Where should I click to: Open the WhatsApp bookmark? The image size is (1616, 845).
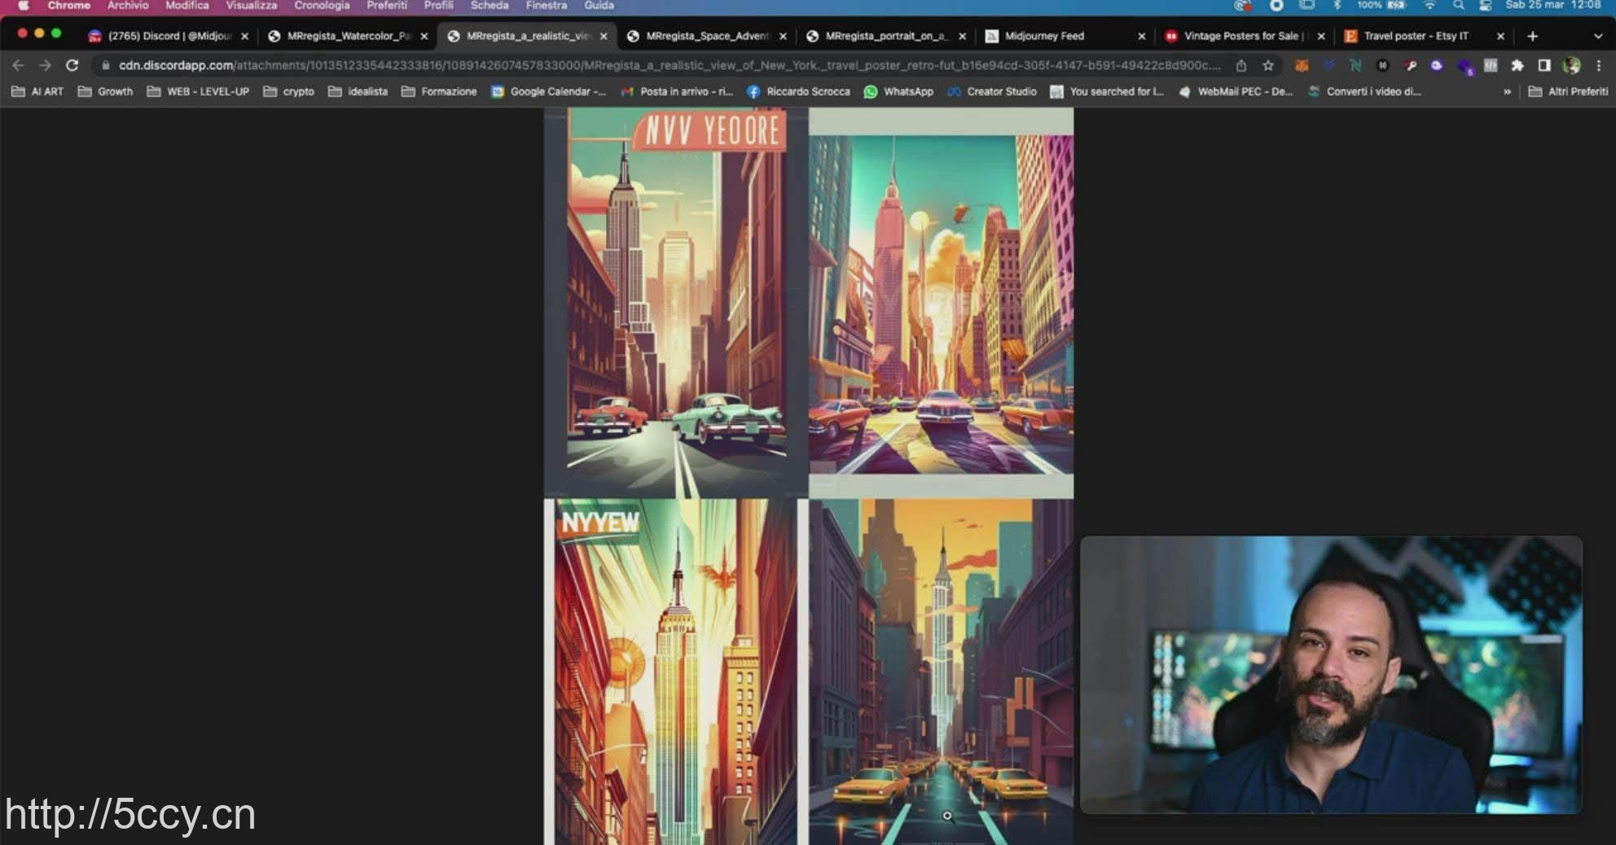[x=898, y=91]
